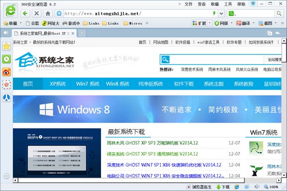Stop loading with the X button
This screenshot has width=287, height=191.
37,13
